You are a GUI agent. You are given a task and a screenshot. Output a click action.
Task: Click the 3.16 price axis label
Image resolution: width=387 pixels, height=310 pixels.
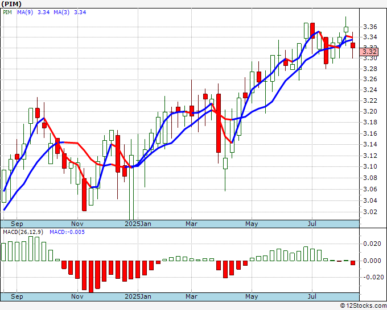click(370, 133)
